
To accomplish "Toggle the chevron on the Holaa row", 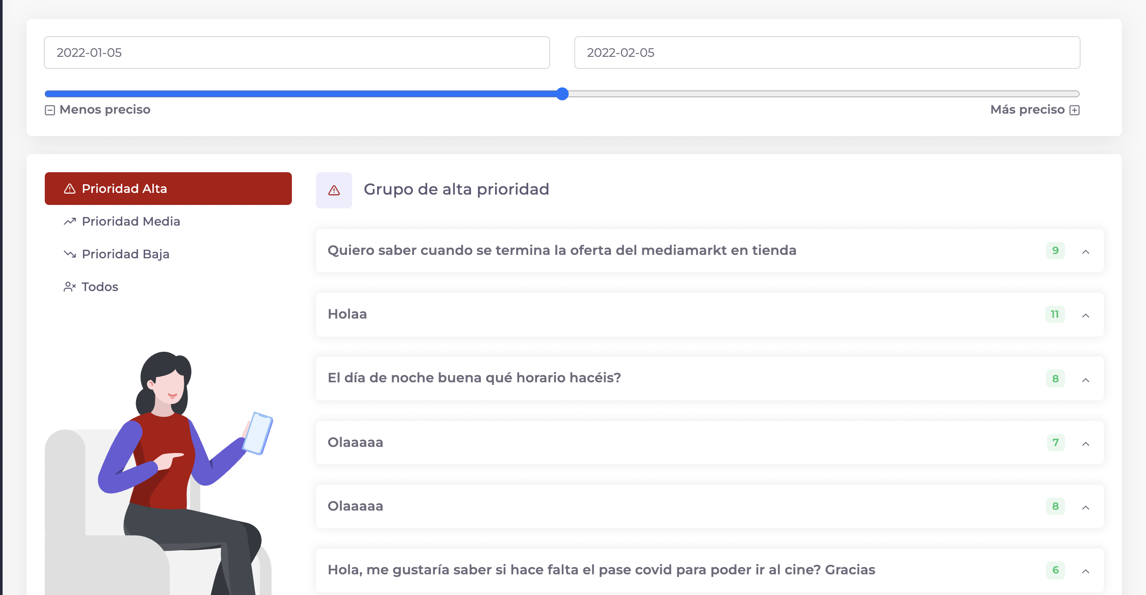I will click(x=1085, y=316).
